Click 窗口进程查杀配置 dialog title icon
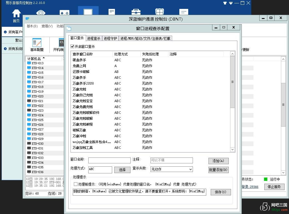 click(69, 28)
